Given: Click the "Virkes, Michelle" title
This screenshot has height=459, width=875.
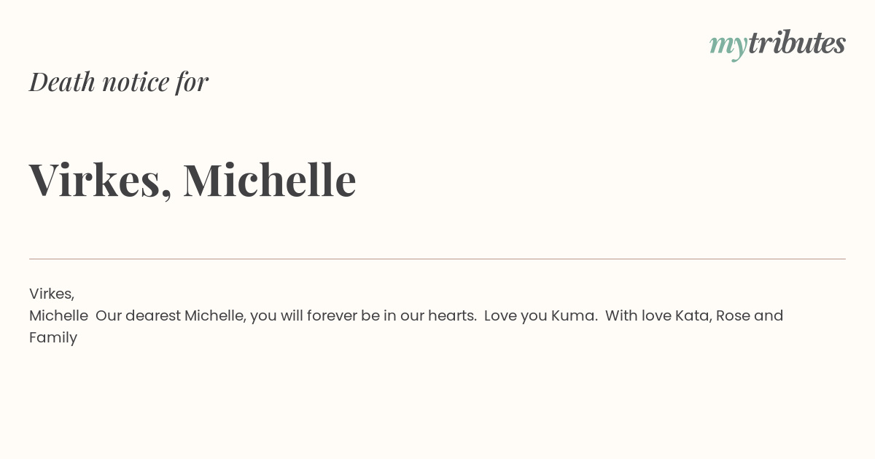Looking at the screenshot, I should tap(192, 179).
